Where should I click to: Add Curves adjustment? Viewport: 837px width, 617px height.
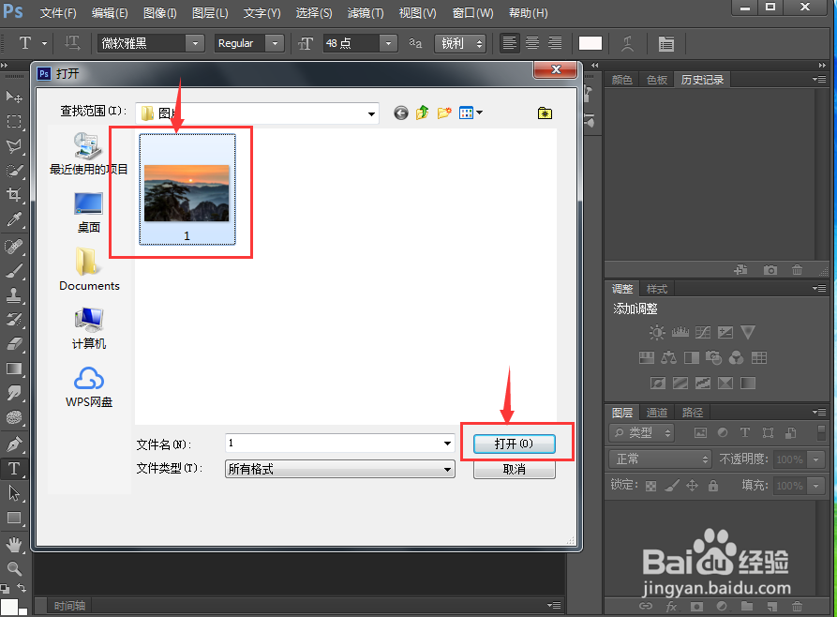tap(702, 332)
